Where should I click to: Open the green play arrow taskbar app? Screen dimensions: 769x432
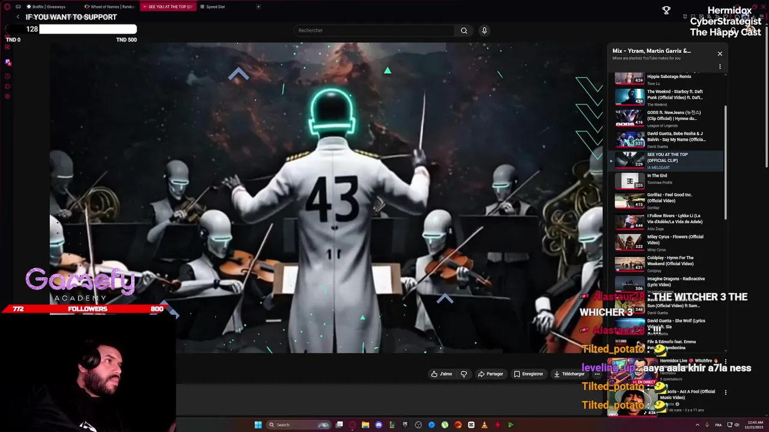(511, 425)
